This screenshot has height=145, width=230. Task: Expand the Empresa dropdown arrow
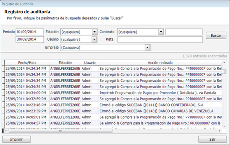pos(148,47)
